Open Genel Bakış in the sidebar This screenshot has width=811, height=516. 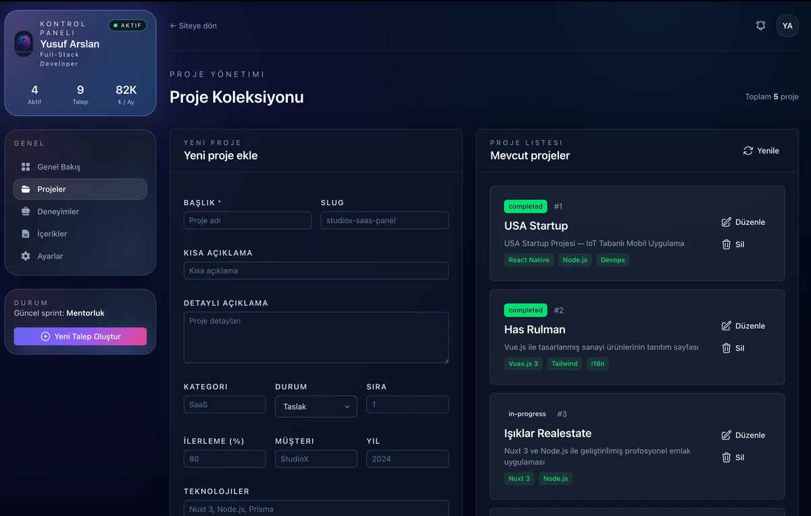[58, 167]
